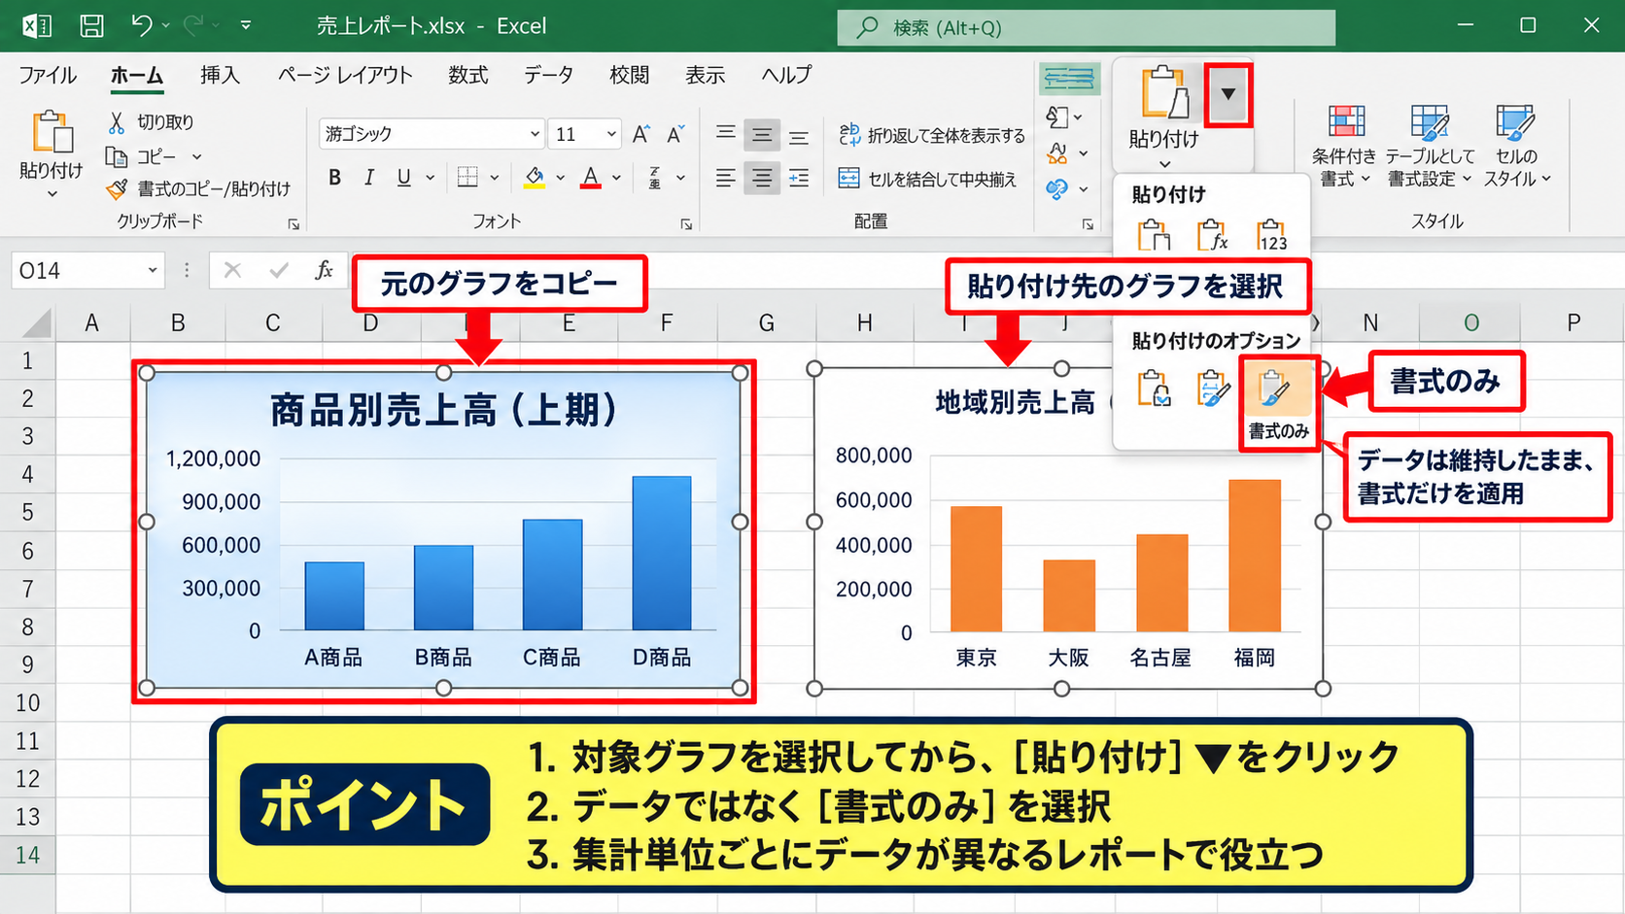The width and height of the screenshot is (1625, 914).
Task: Toggle center horizontal alignment
Action: 762,178
